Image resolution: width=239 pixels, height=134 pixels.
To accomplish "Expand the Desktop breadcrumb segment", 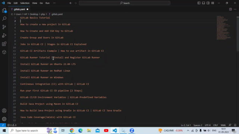I will [34, 14].
